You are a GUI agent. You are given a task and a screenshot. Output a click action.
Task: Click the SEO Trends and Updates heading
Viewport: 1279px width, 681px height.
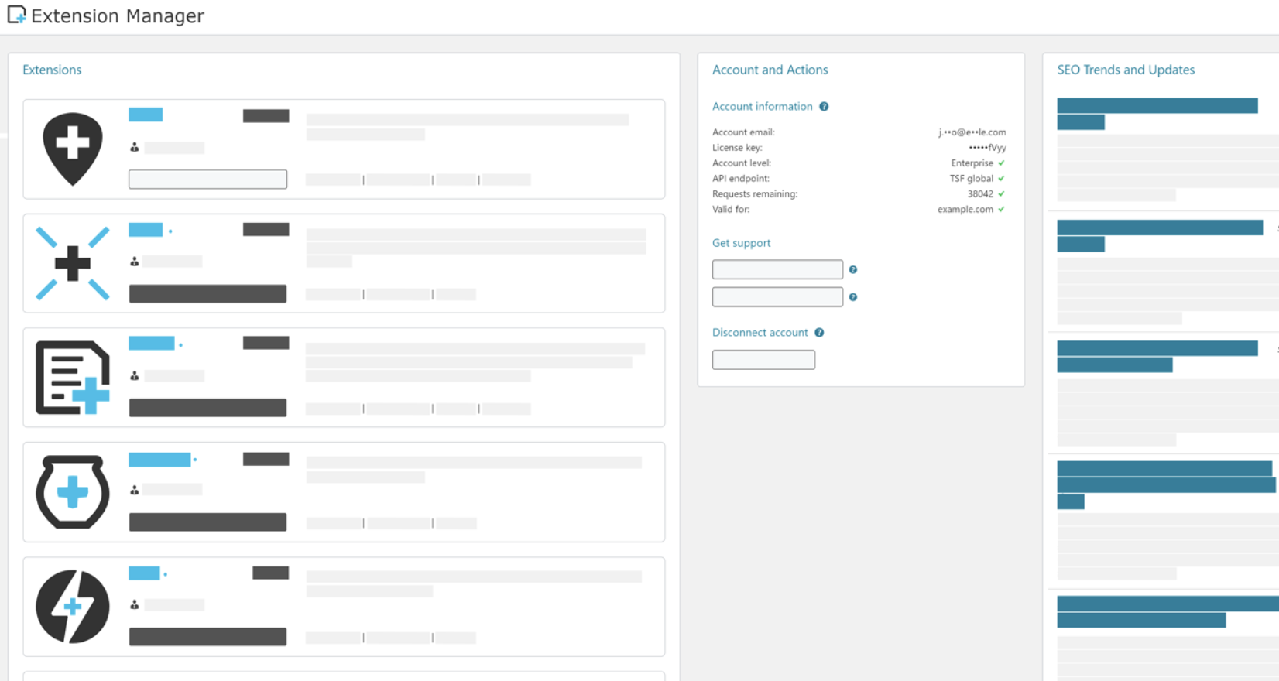(x=1126, y=70)
